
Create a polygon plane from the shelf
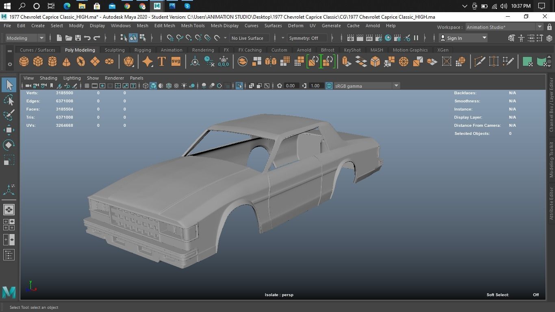click(95, 62)
